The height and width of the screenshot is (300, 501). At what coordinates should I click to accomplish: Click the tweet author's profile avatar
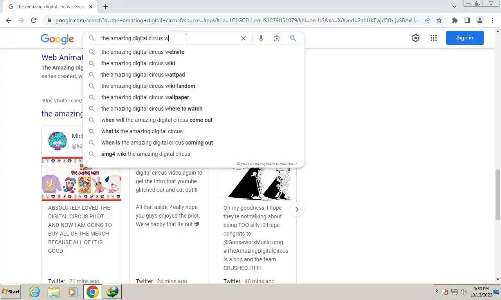tap(58, 141)
